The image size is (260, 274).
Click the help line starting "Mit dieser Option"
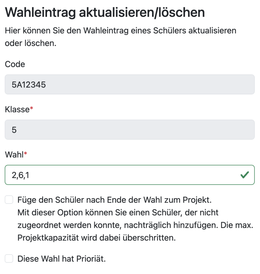pyautogui.click(x=118, y=212)
